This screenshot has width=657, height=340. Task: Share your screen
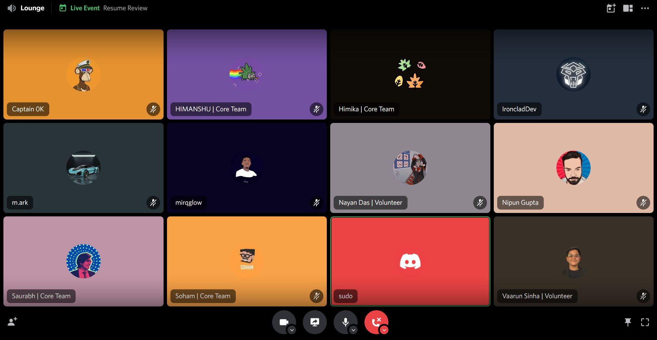(x=314, y=322)
